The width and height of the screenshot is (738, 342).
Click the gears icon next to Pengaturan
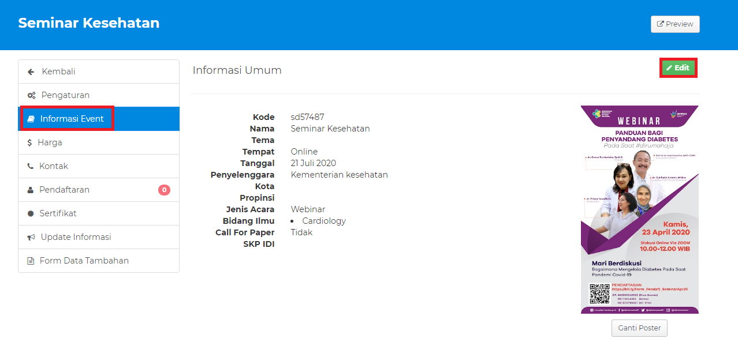[31, 96]
